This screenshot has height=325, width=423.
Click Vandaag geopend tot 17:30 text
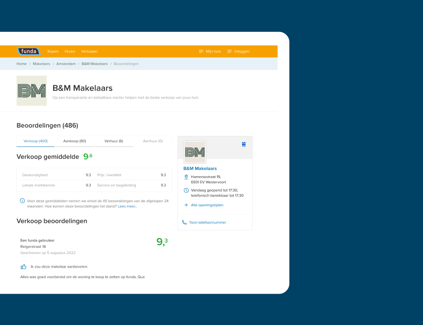(x=215, y=190)
